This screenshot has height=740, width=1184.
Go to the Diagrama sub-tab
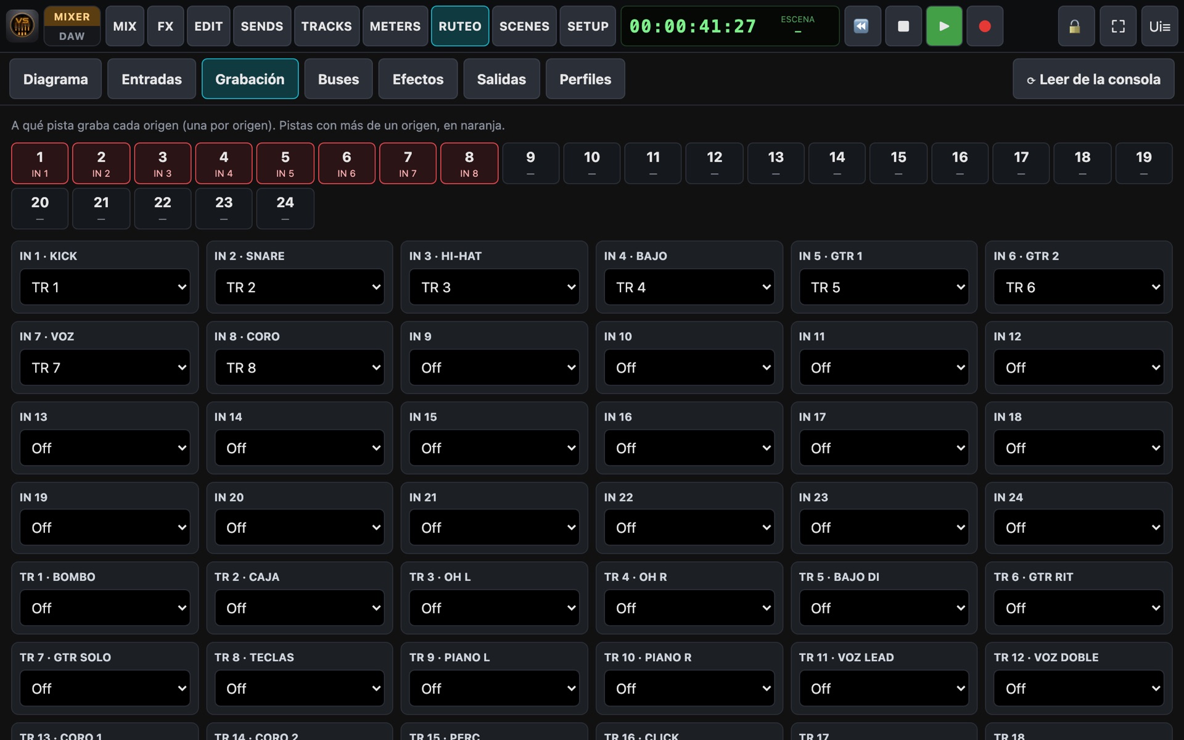coord(55,79)
